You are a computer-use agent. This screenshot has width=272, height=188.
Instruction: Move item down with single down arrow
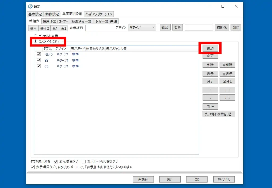pos(210,97)
